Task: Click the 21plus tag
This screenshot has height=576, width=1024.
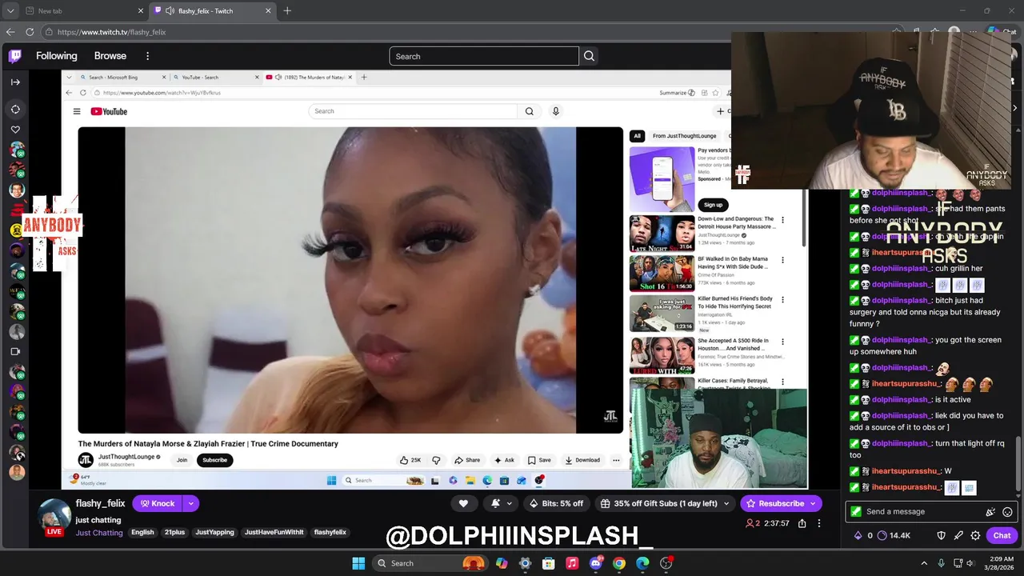Action: (x=174, y=533)
